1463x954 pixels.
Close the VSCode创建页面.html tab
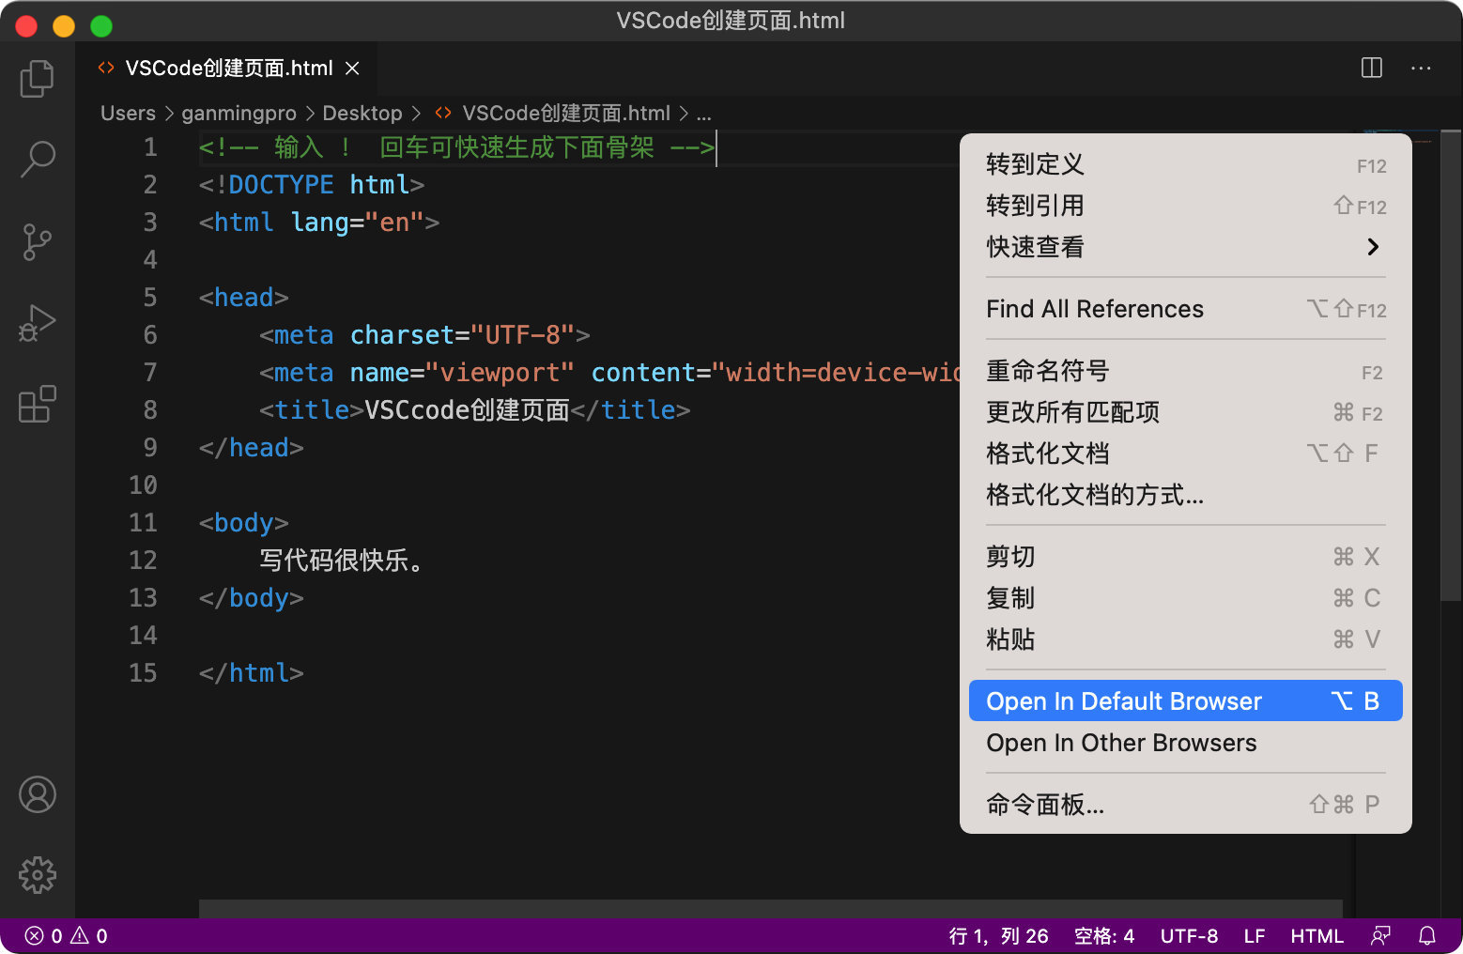352,68
